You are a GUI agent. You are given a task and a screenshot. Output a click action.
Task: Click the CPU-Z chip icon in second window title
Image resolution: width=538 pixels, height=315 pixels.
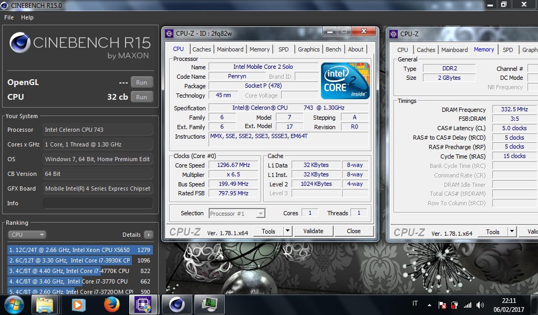pyautogui.click(x=394, y=34)
